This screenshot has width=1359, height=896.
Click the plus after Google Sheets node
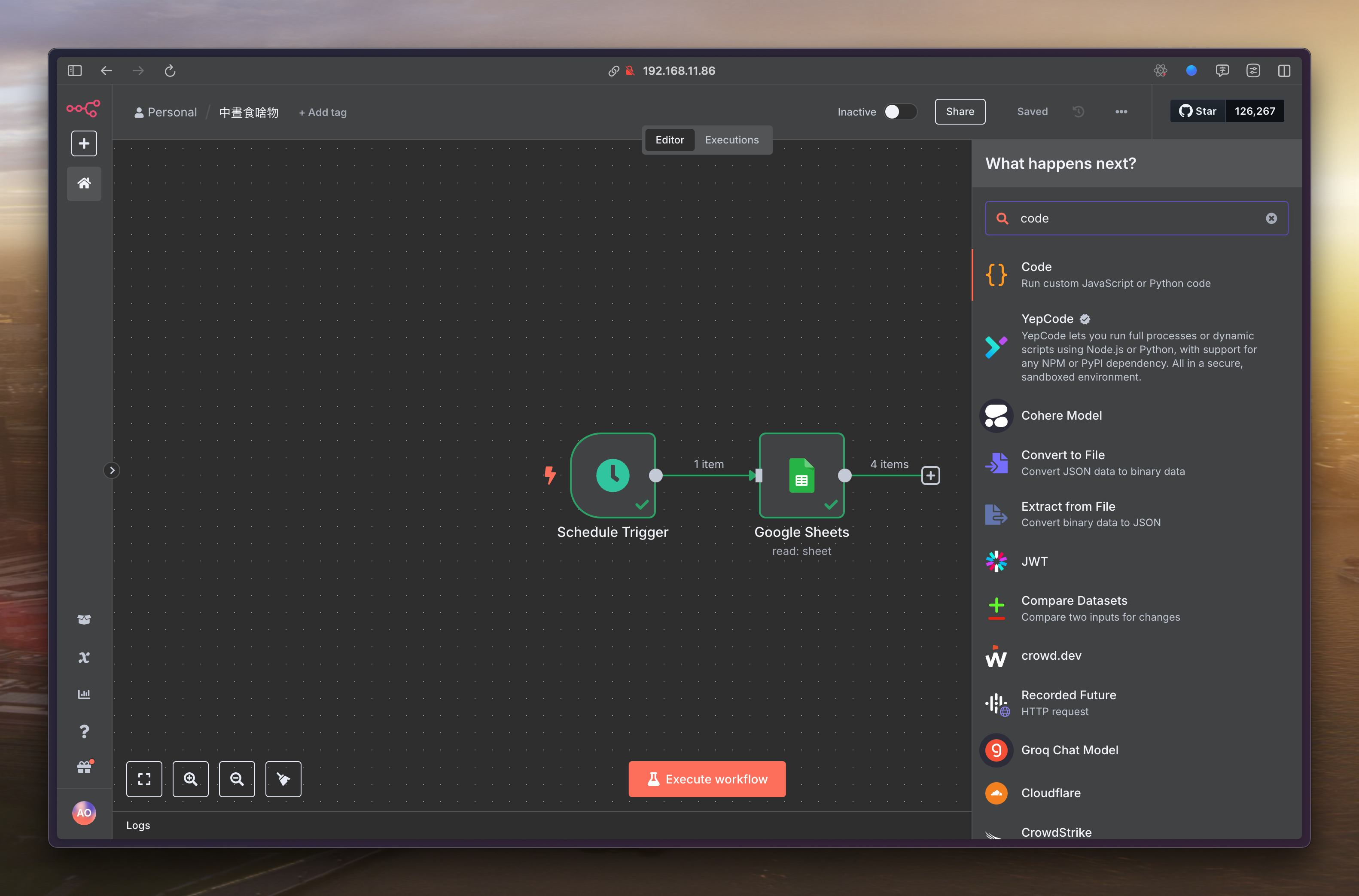click(931, 475)
